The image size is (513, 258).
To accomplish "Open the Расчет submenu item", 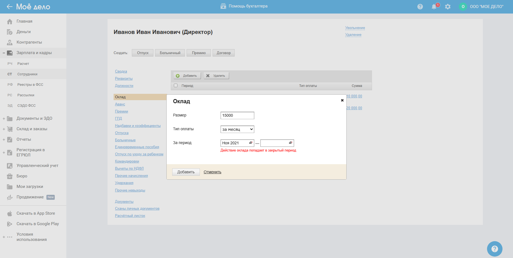I will point(23,64).
